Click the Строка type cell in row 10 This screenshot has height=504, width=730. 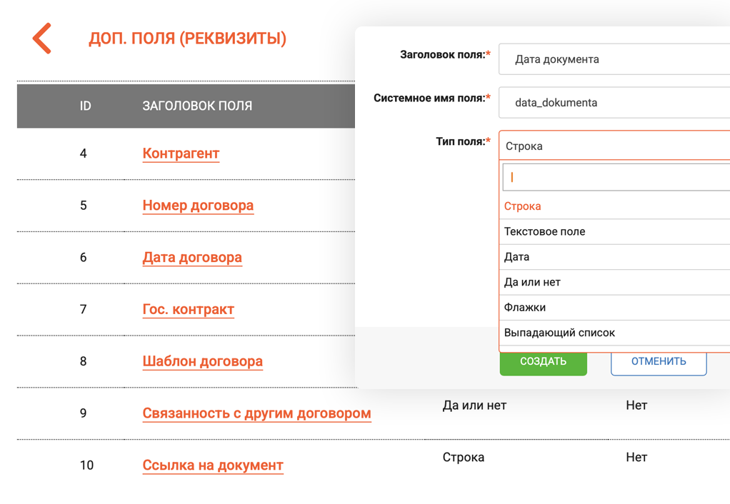coord(464,457)
